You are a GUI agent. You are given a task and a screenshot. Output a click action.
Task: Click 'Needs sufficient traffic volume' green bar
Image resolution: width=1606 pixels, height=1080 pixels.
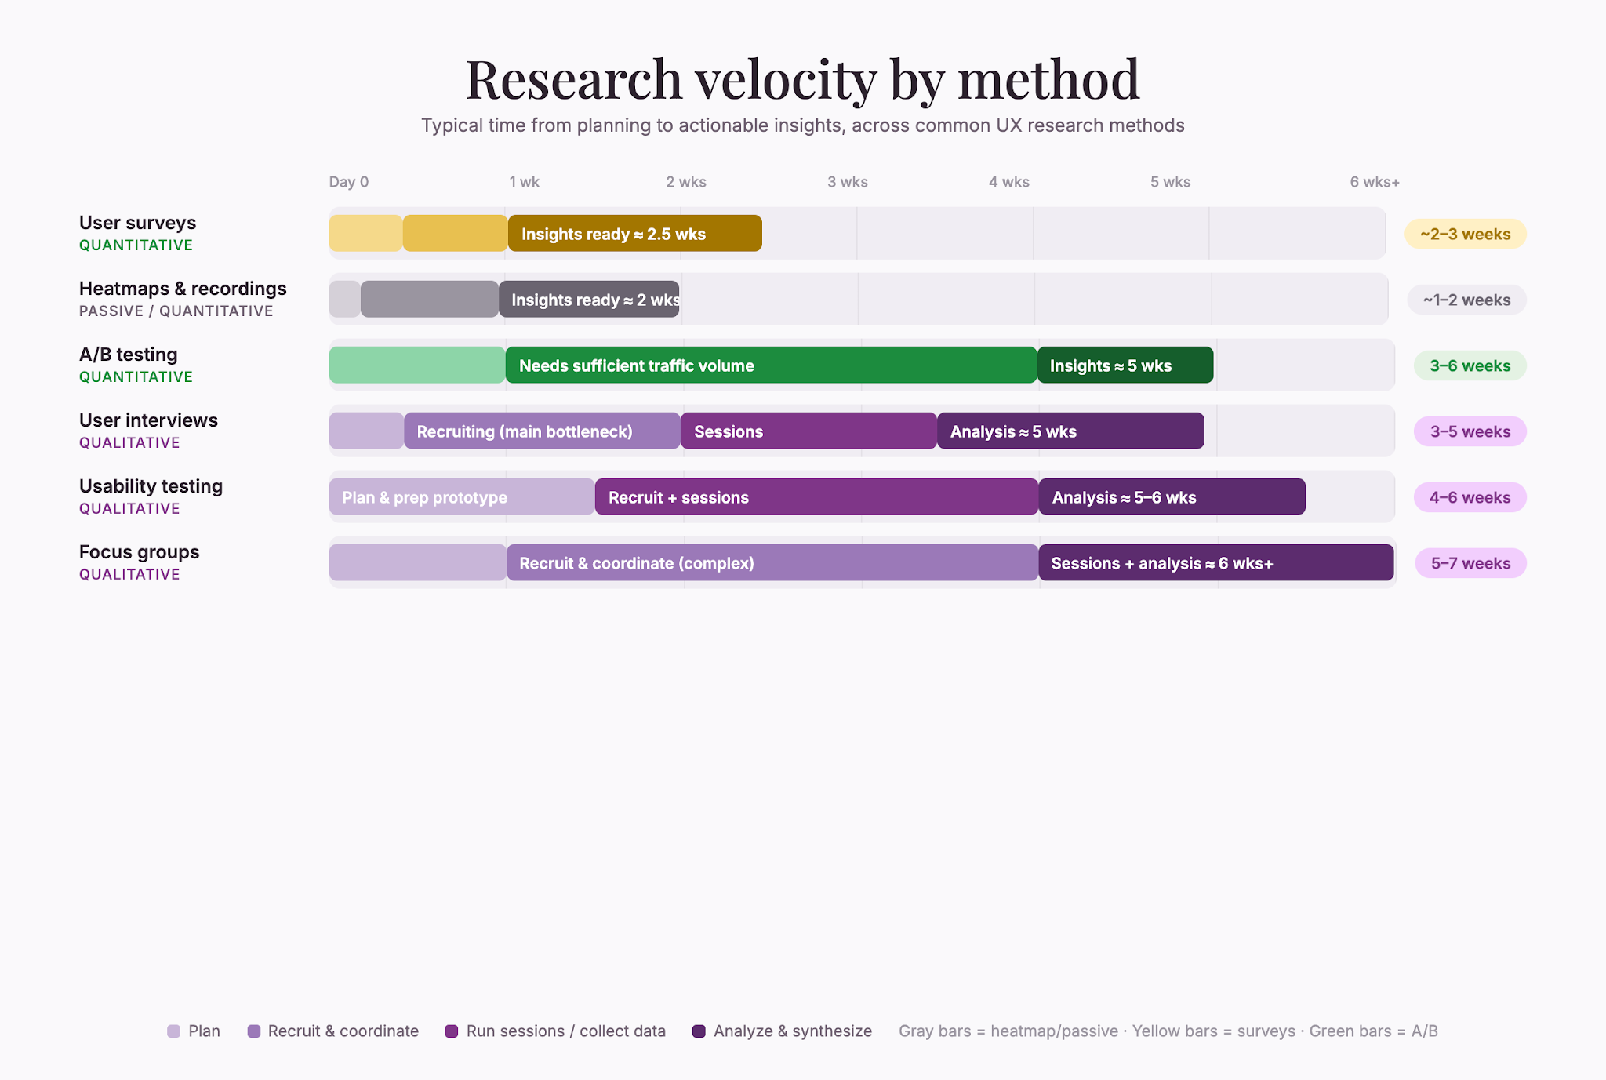tap(771, 365)
